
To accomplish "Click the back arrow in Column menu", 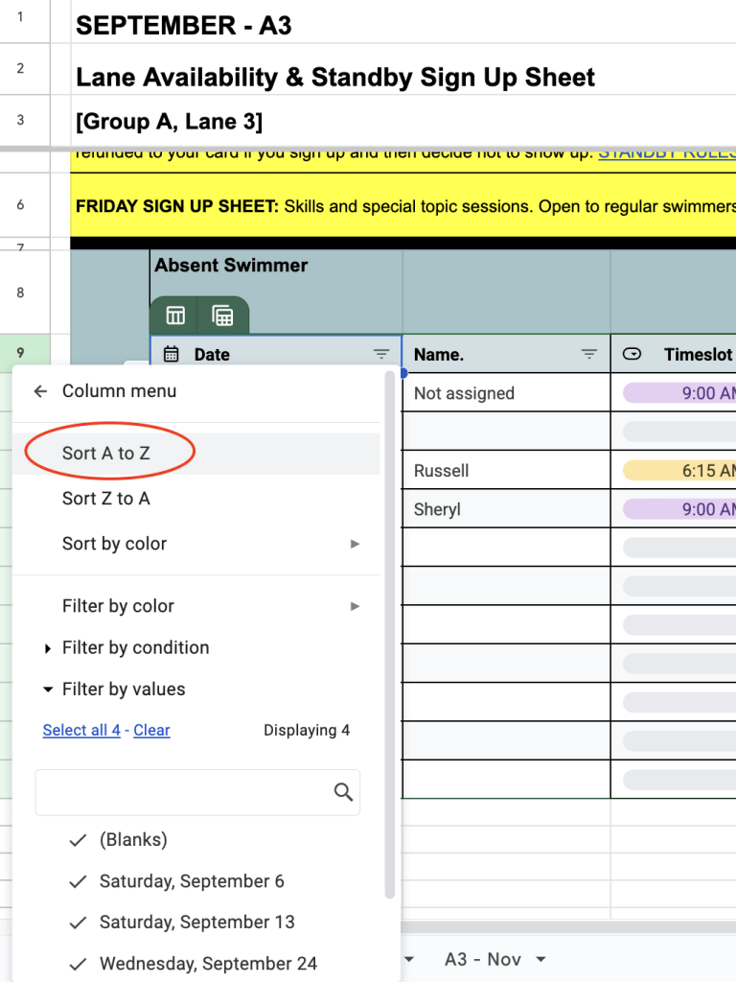I will coord(40,391).
